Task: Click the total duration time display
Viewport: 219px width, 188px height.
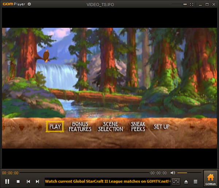Action: coord(158,173)
